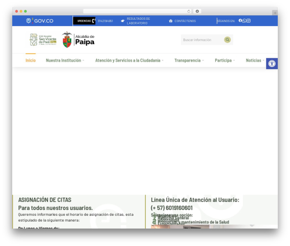Click the Asignación de Citas heading
This screenshot has height=246, width=290.
pos(45,199)
